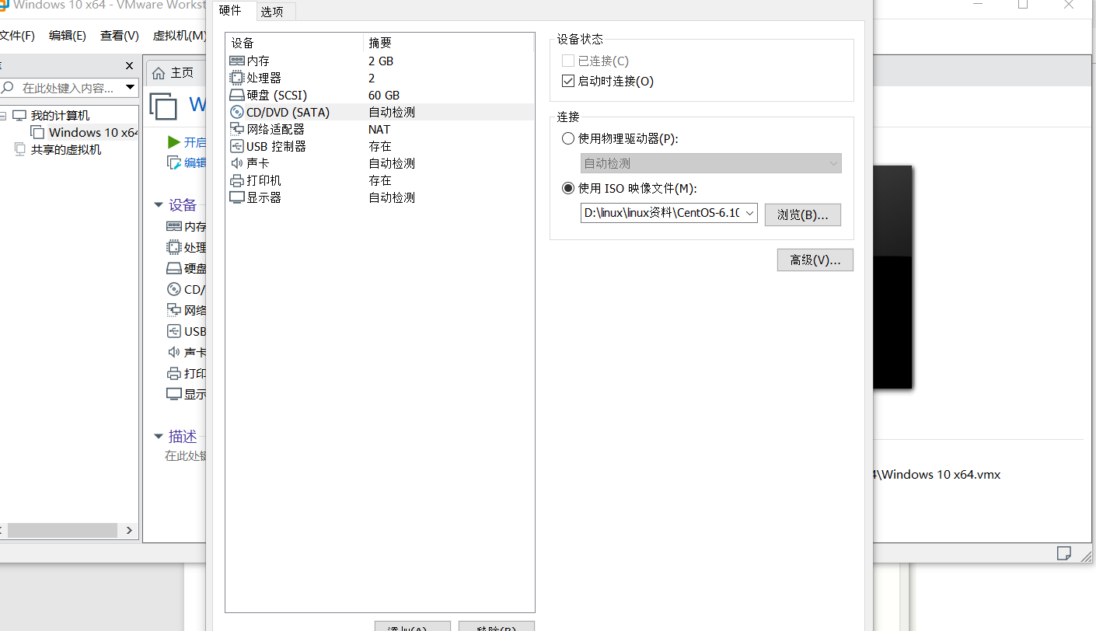Click the status bar message icon
Screen dimensions: 1096x631
coord(1064,553)
